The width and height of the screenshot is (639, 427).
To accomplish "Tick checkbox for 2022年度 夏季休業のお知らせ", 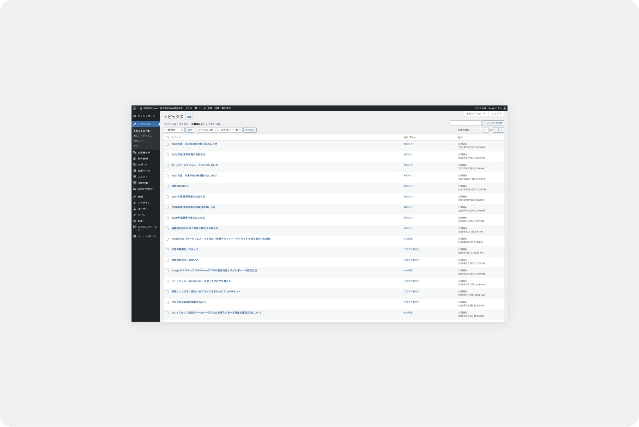I will pos(167,155).
